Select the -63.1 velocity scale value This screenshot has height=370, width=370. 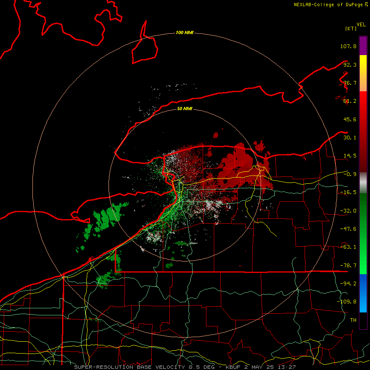tap(348, 247)
